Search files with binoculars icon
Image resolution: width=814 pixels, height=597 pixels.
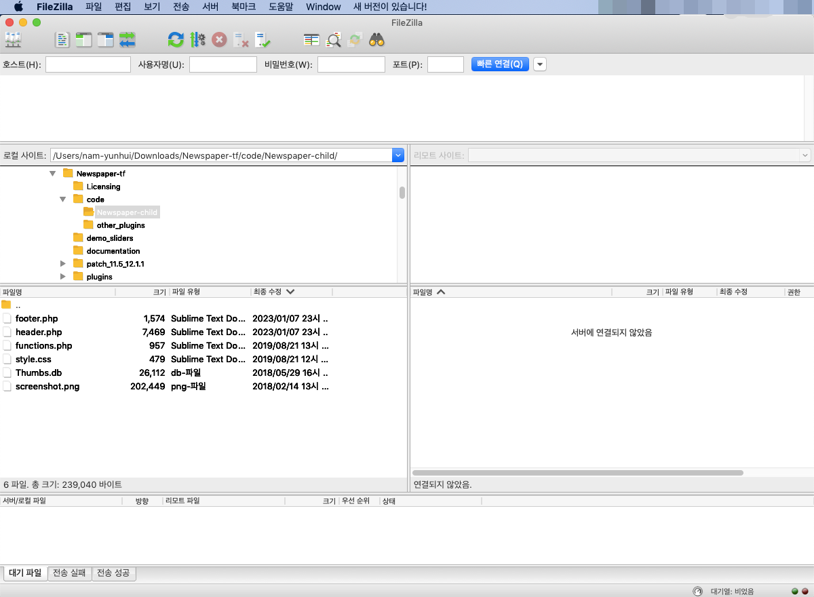point(377,40)
